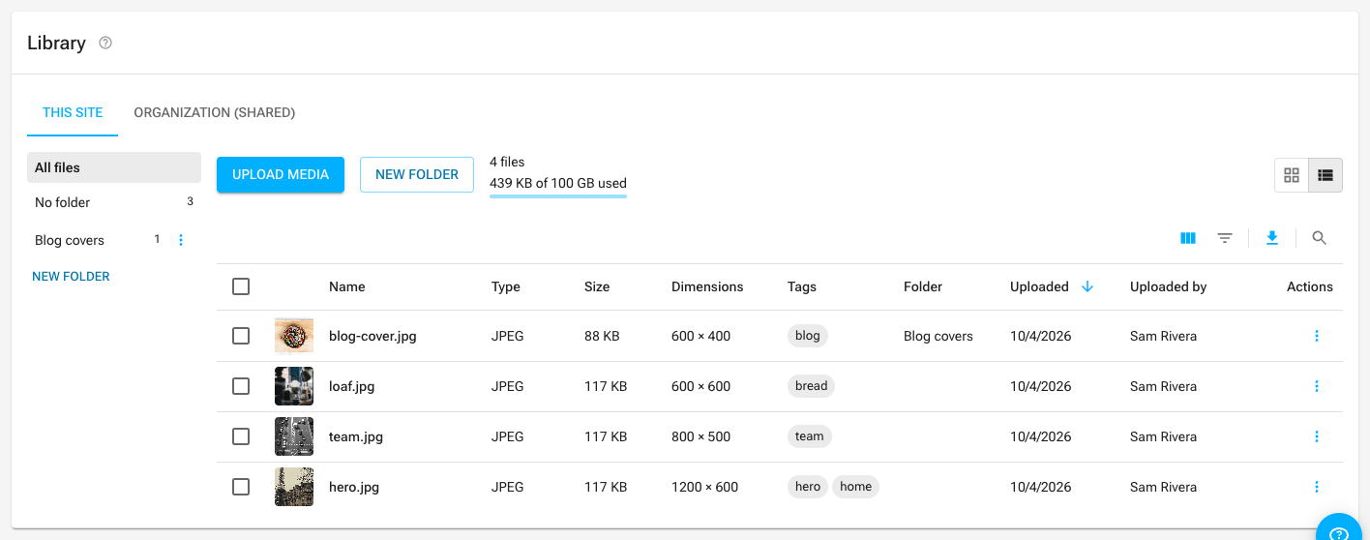The image size is (1370, 540).
Task: Open blog-cover.jpg thumbnail
Action: pos(294,336)
